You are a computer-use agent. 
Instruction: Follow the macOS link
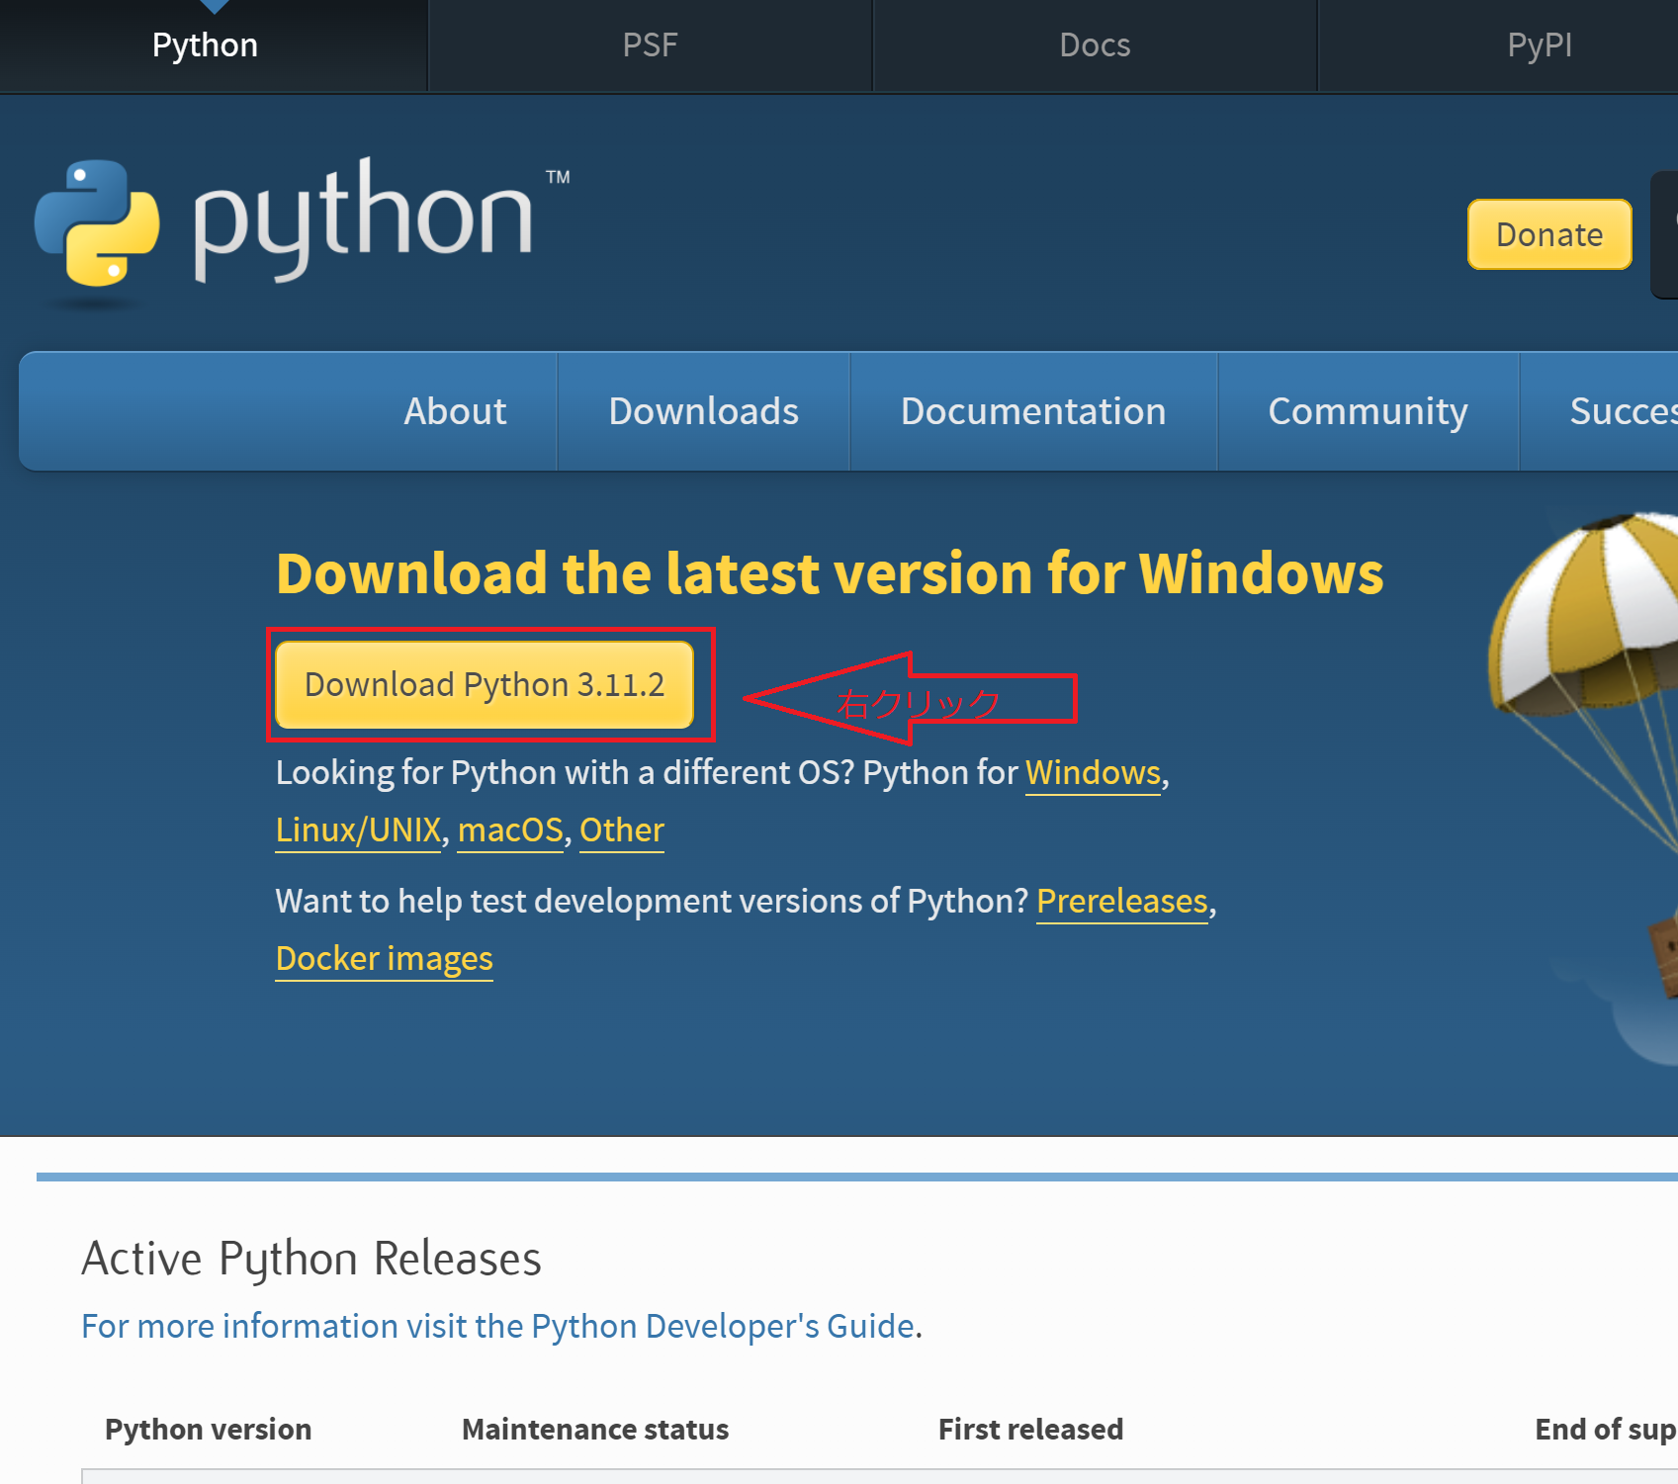(510, 829)
